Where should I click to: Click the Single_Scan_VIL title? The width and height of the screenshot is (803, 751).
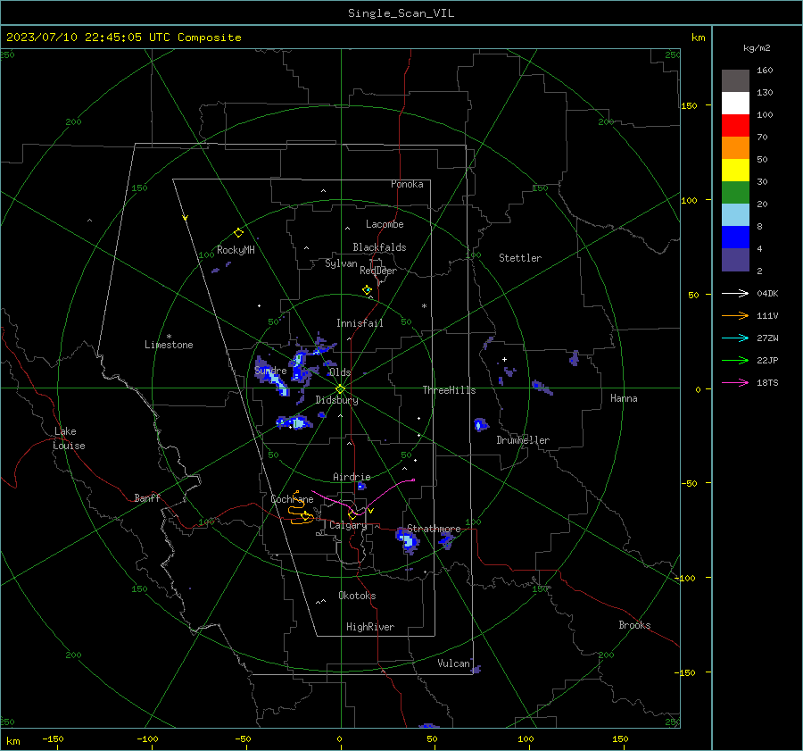401,13
